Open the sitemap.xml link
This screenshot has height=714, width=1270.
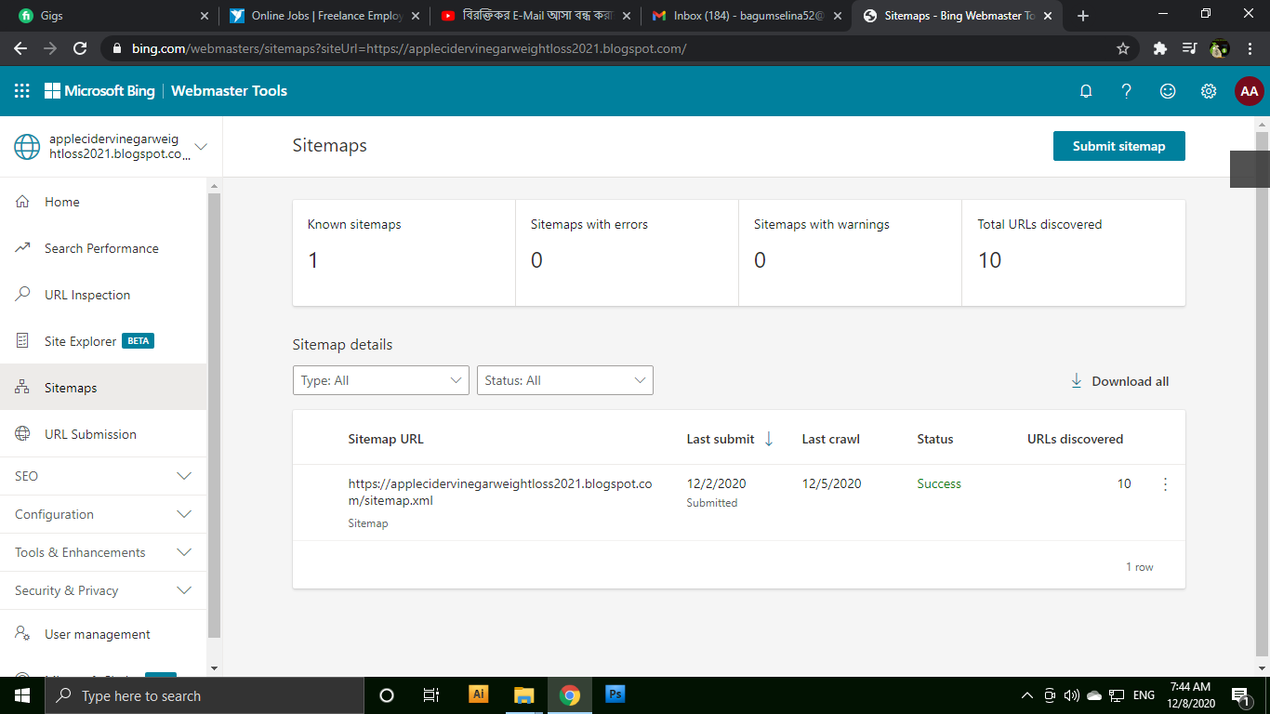[499, 492]
